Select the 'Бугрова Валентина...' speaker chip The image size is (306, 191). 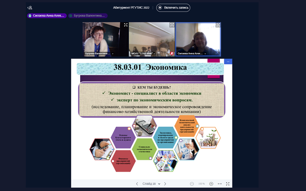[x=88, y=16]
